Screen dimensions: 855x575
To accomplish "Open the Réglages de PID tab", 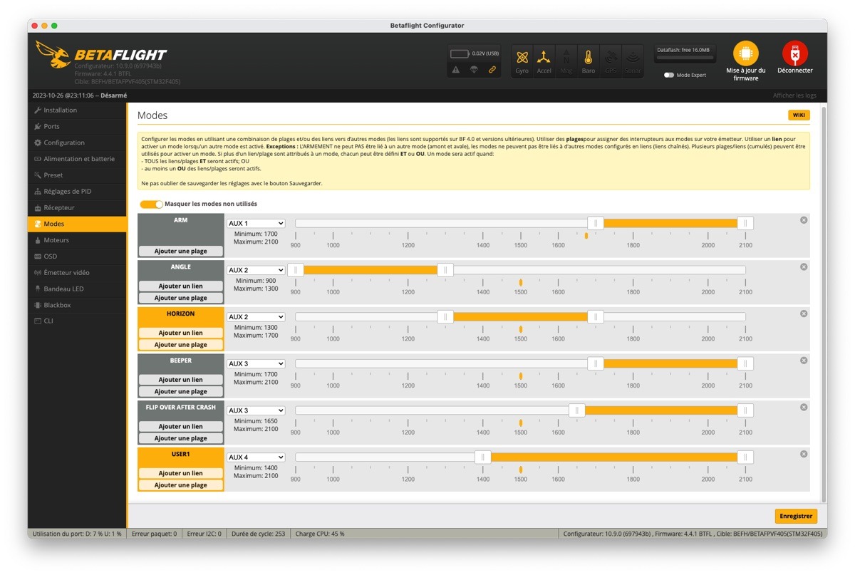I will (78, 192).
